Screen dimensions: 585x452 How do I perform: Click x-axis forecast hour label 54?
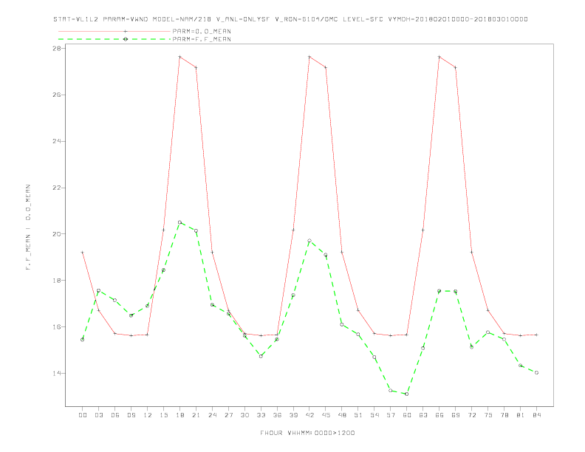pos(374,415)
